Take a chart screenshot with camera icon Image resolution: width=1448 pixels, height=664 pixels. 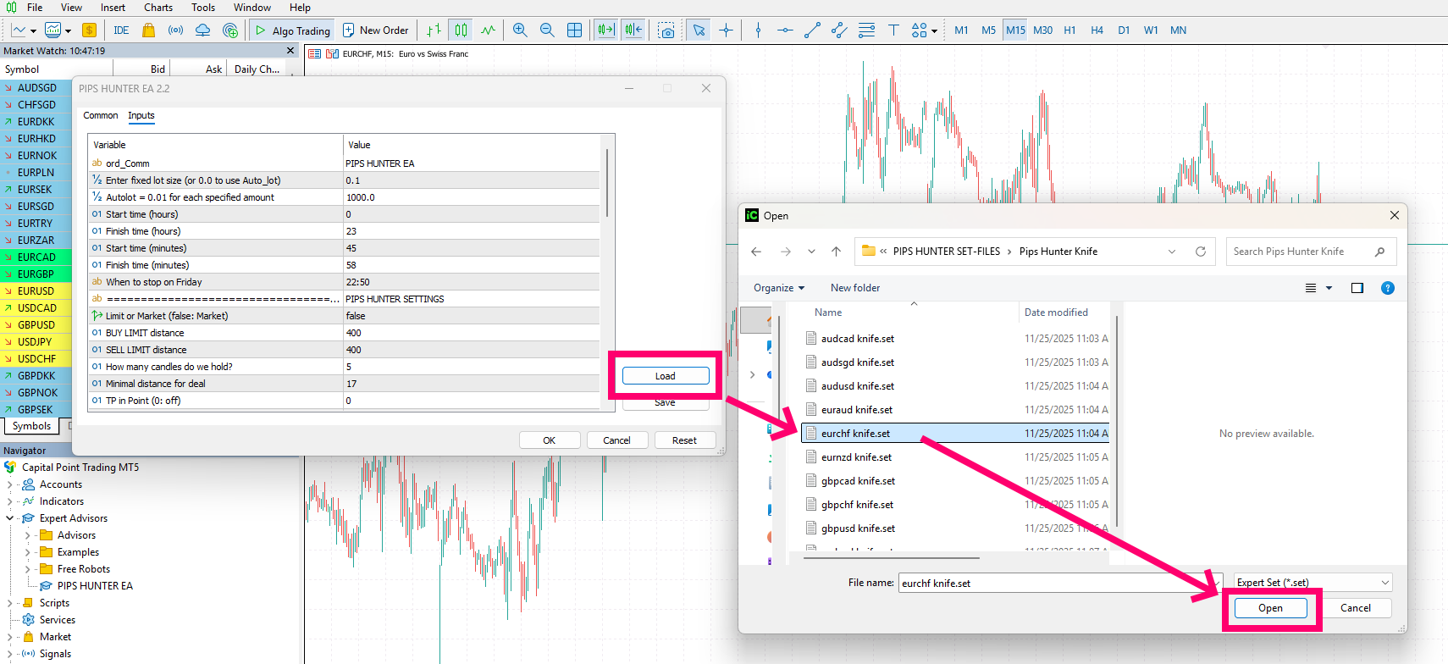pos(666,30)
